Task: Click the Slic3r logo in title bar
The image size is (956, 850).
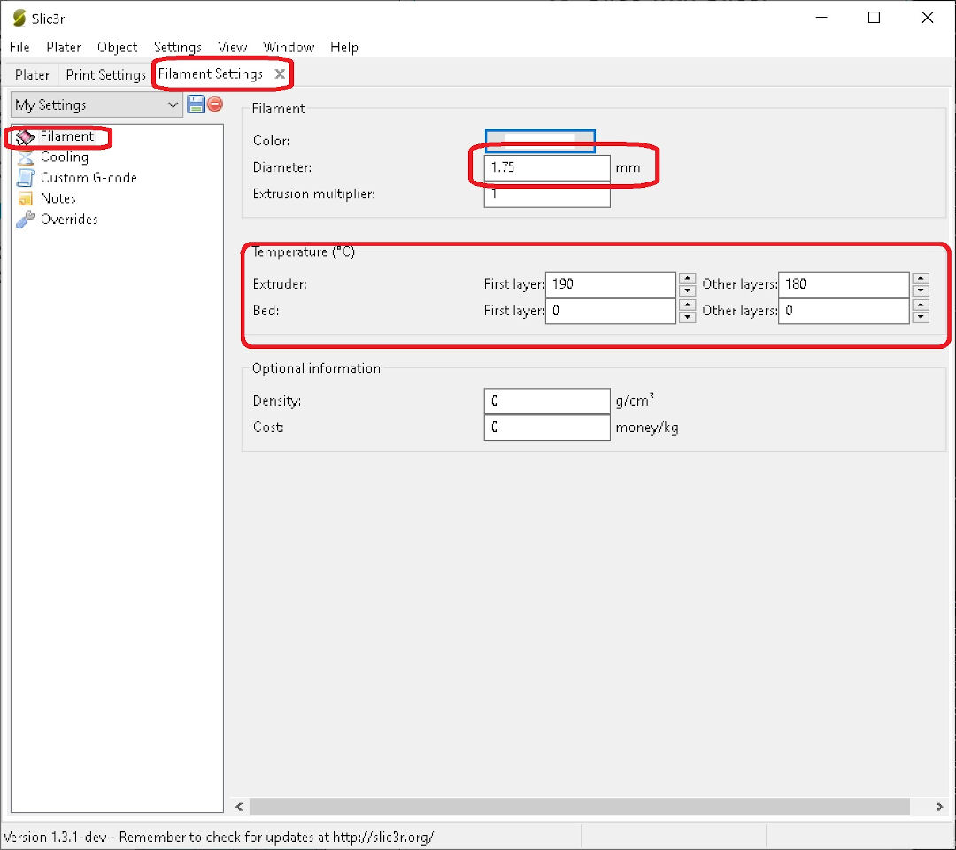Action: point(19,19)
